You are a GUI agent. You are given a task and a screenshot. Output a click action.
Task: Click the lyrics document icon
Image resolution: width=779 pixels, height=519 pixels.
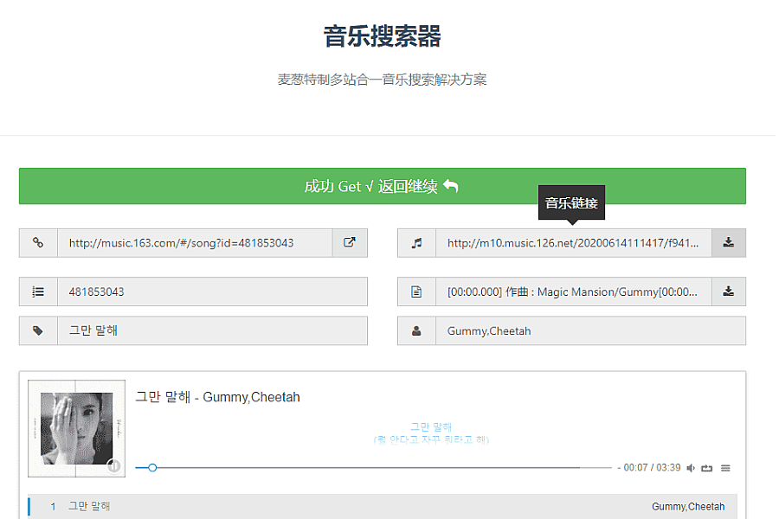point(416,292)
